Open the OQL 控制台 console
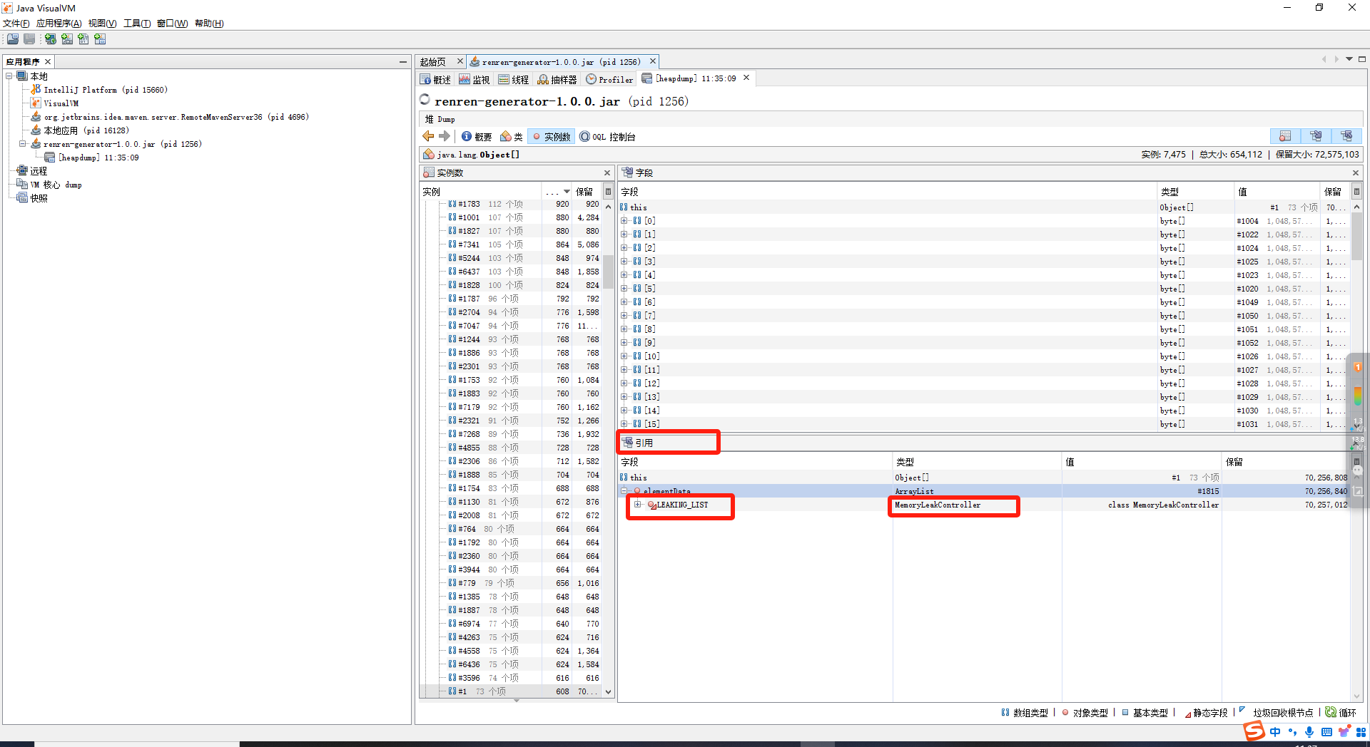The width and height of the screenshot is (1370, 747). click(607, 137)
